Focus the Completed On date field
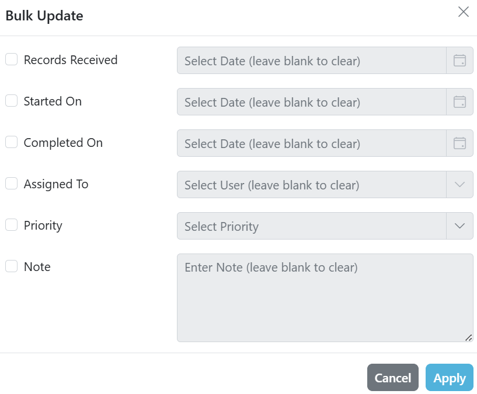The height and width of the screenshot is (394, 477). pos(312,143)
